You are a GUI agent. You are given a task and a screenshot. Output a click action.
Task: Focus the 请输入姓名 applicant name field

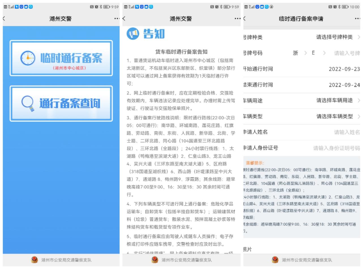tap(347, 132)
